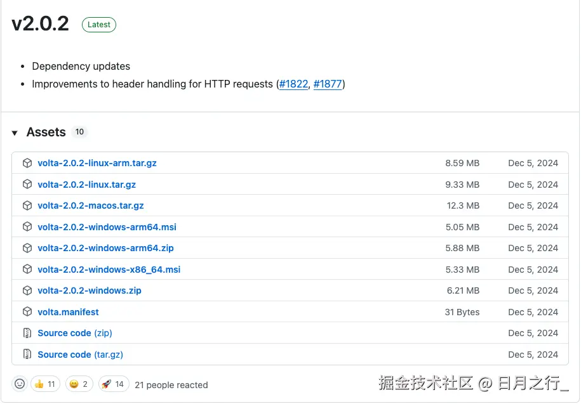Download volta-2.0.2-windows-arm64.zip archive
The image size is (581, 404).
105,248
